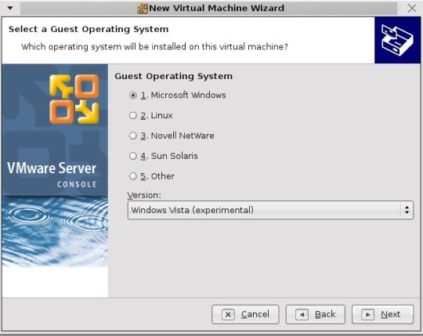Open the Version dropdown list
423x336 pixels.
coord(270,210)
